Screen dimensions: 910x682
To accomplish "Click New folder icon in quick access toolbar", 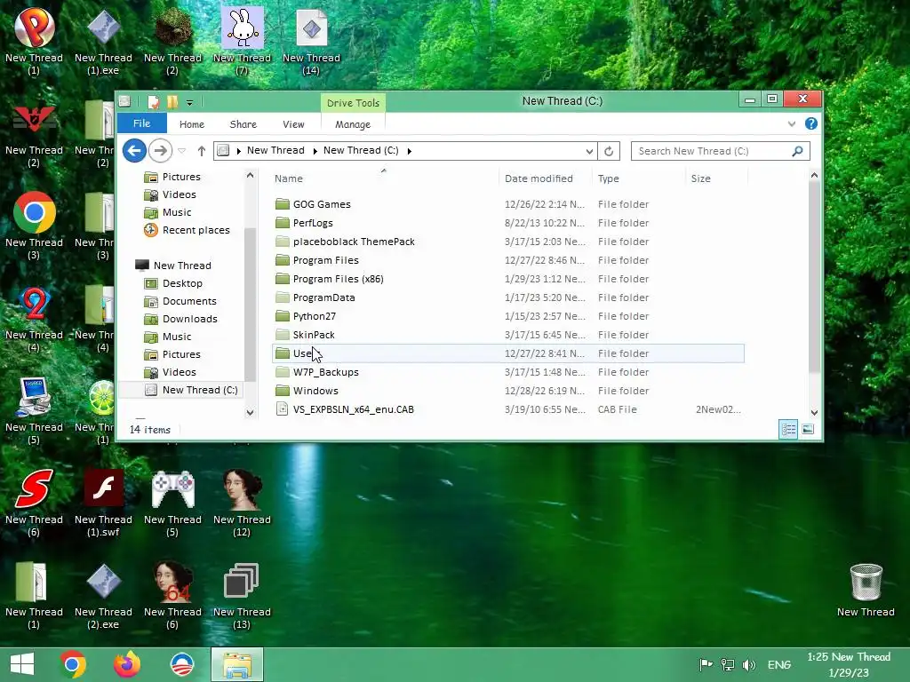I will 172,103.
